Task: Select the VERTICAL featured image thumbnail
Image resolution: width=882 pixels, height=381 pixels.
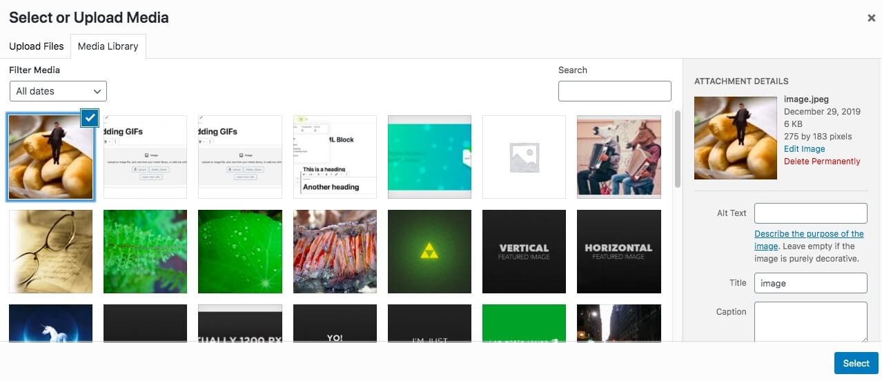Action: tap(524, 252)
